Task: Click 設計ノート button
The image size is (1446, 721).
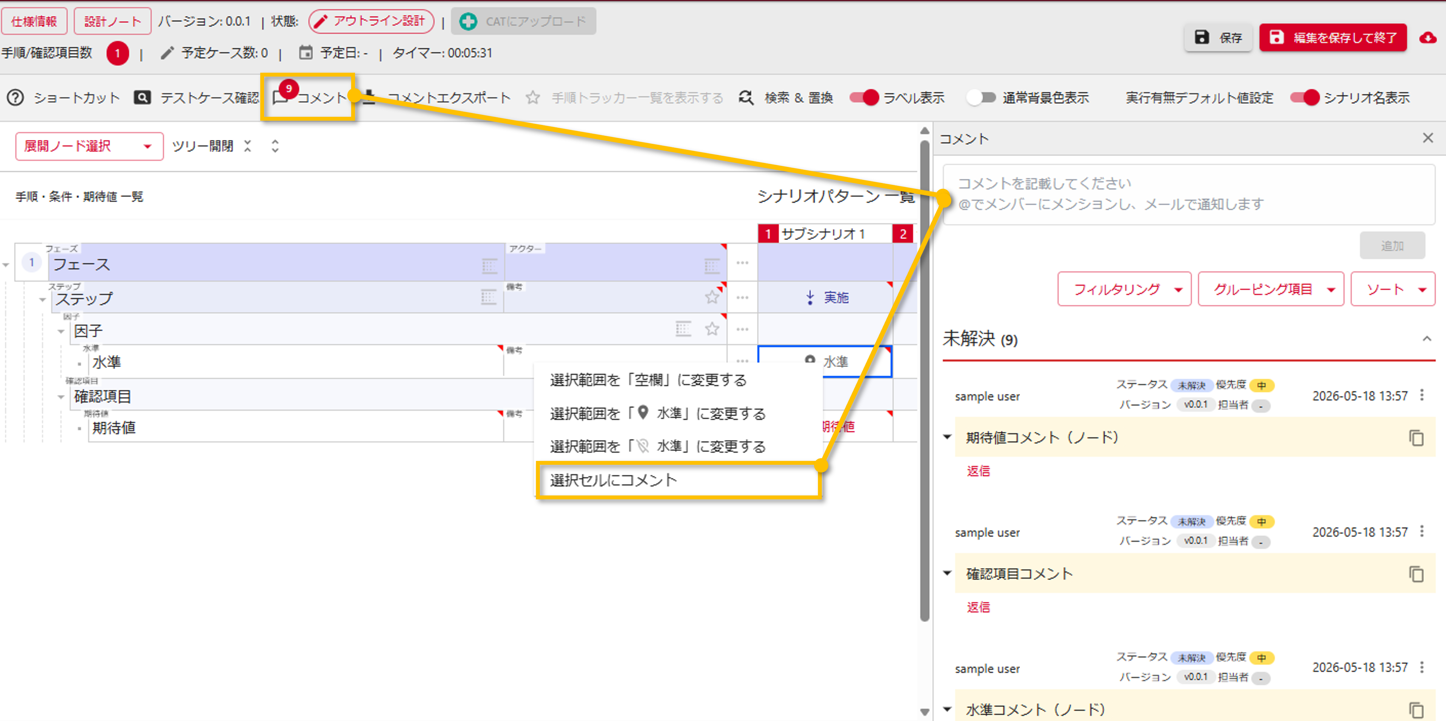Action: point(112,21)
